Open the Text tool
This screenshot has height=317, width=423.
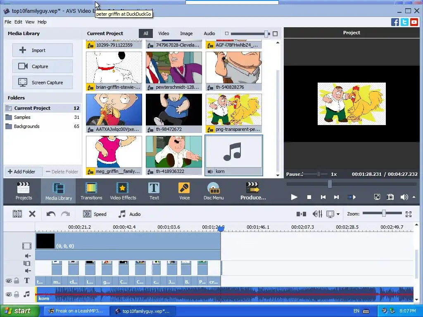[x=154, y=191]
